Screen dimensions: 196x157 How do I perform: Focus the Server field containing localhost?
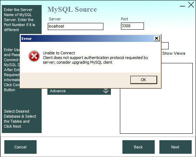click(75, 26)
